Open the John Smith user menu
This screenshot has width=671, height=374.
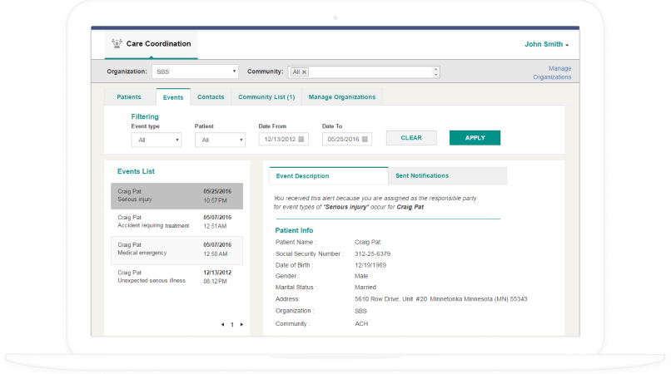[546, 44]
